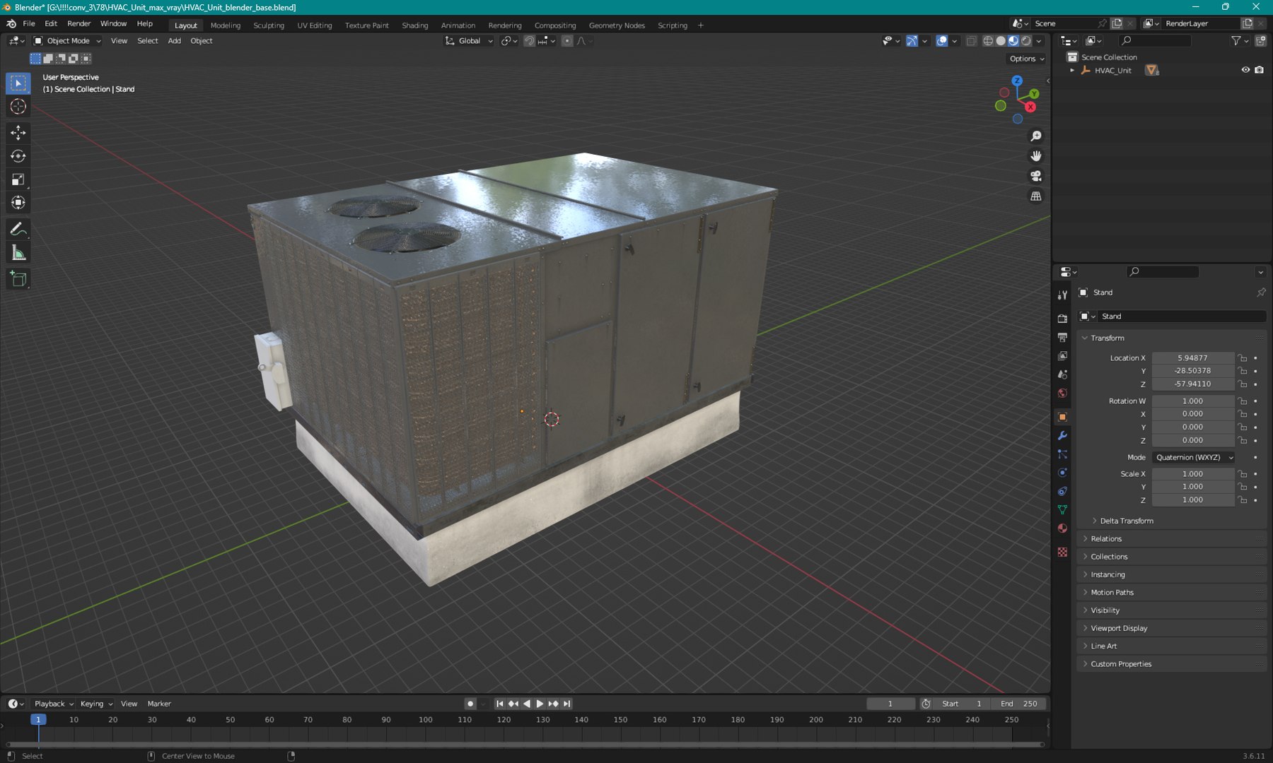Select the Cursor tool in toolbar
Image resolution: width=1273 pixels, height=763 pixels.
point(18,107)
